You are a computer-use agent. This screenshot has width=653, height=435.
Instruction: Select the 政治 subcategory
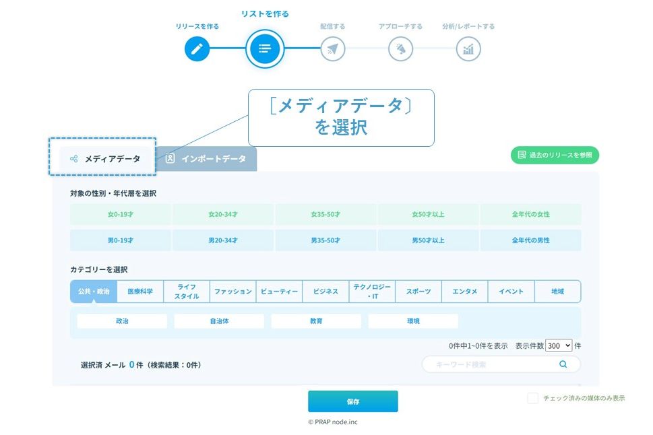122,321
